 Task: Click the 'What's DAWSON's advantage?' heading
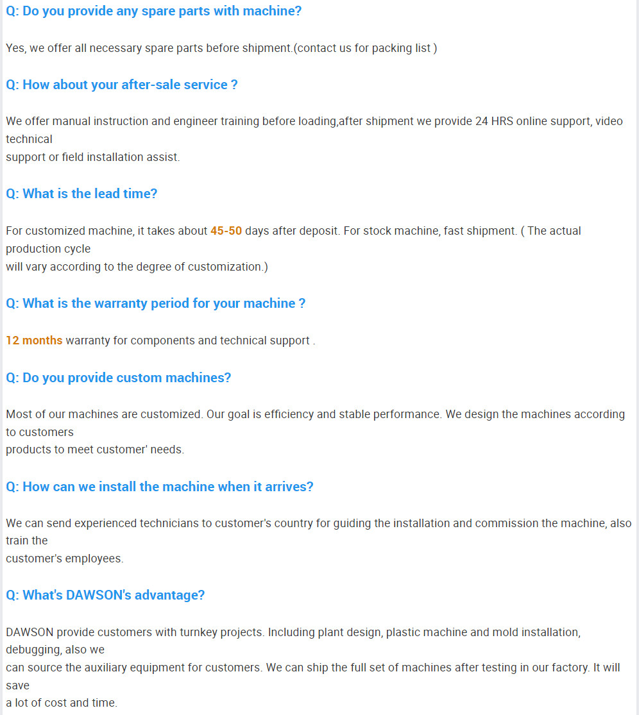click(105, 595)
